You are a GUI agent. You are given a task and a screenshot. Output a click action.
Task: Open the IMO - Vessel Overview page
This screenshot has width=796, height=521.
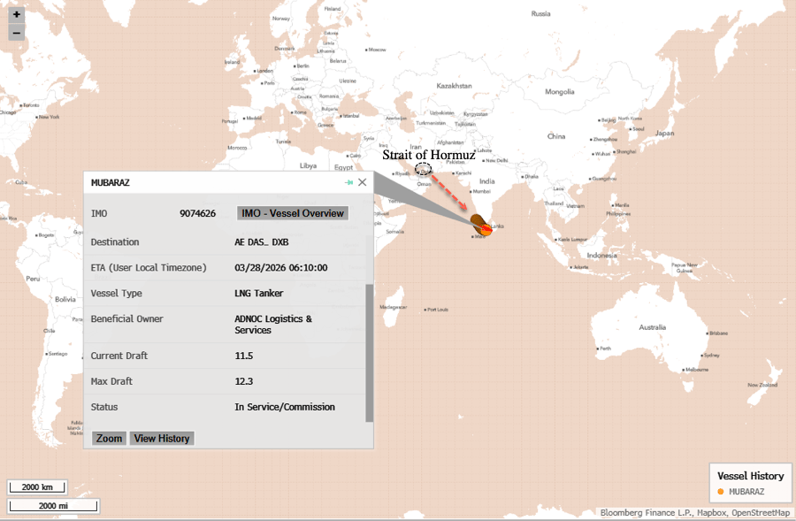point(293,213)
